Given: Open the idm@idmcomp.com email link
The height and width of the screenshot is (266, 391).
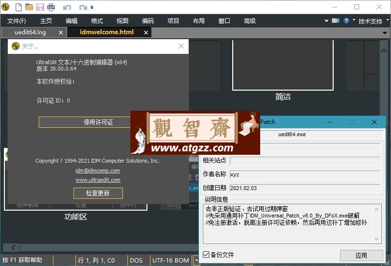Looking at the screenshot, I should 98,171.
